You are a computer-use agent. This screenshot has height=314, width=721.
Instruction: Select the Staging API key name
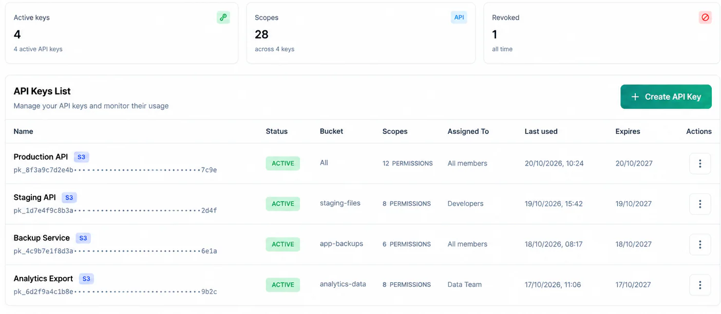pos(34,198)
